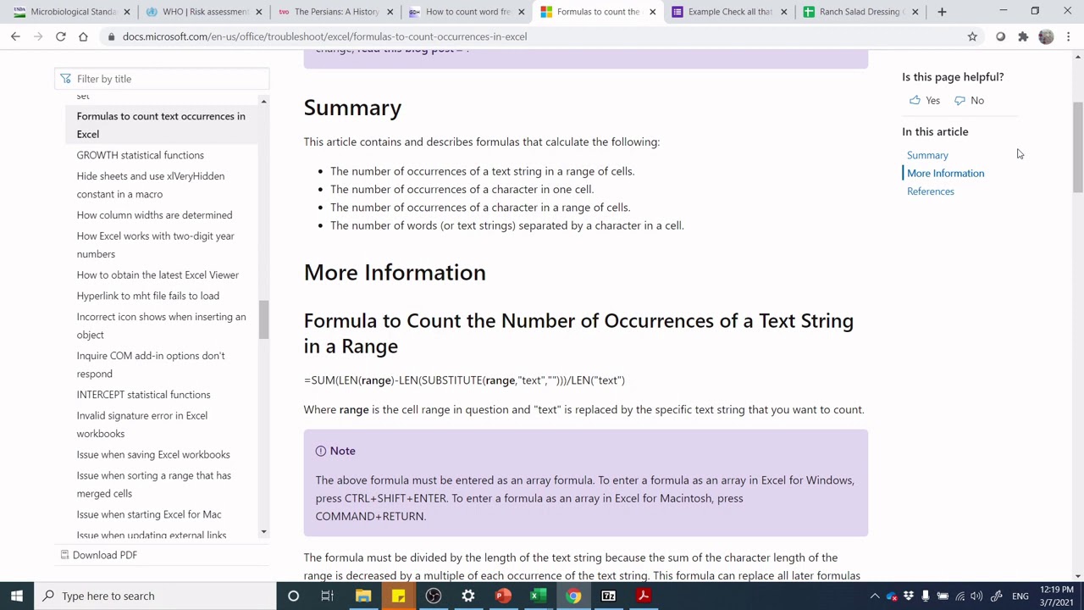
Task: Click the main page vertical scrollbar thumb
Action: tap(1078, 146)
